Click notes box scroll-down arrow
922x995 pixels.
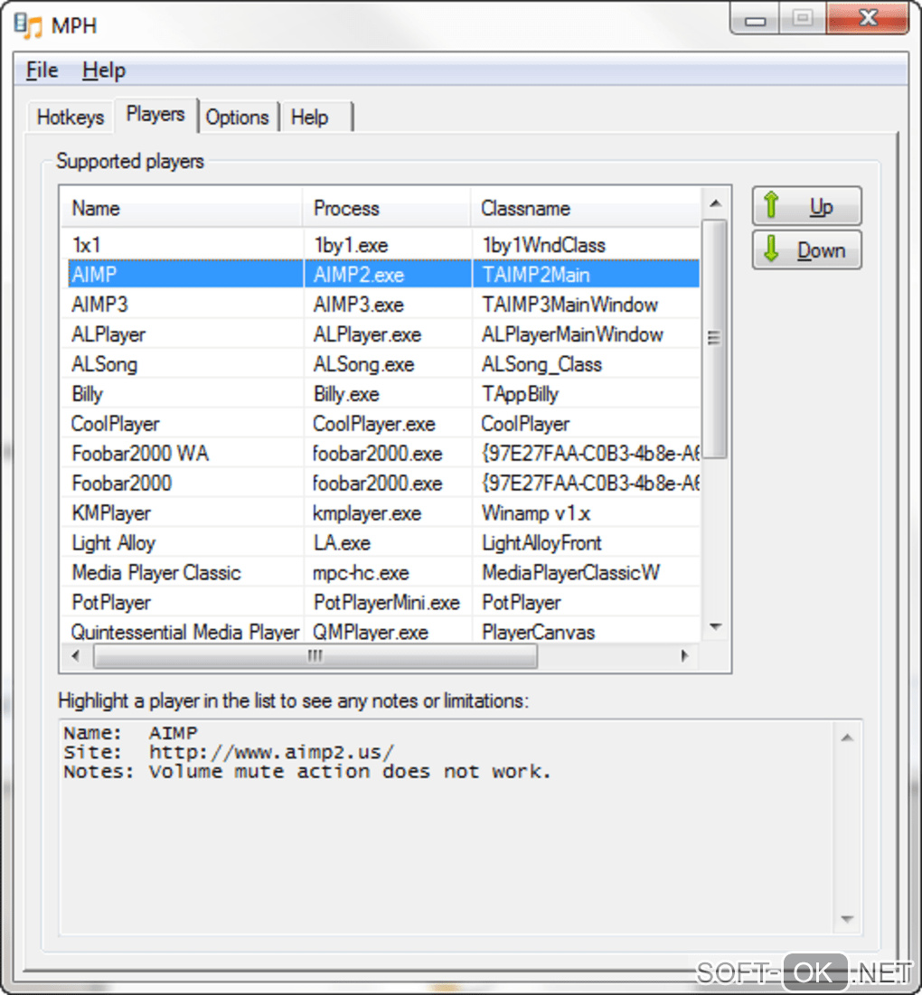pyautogui.click(x=847, y=918)
